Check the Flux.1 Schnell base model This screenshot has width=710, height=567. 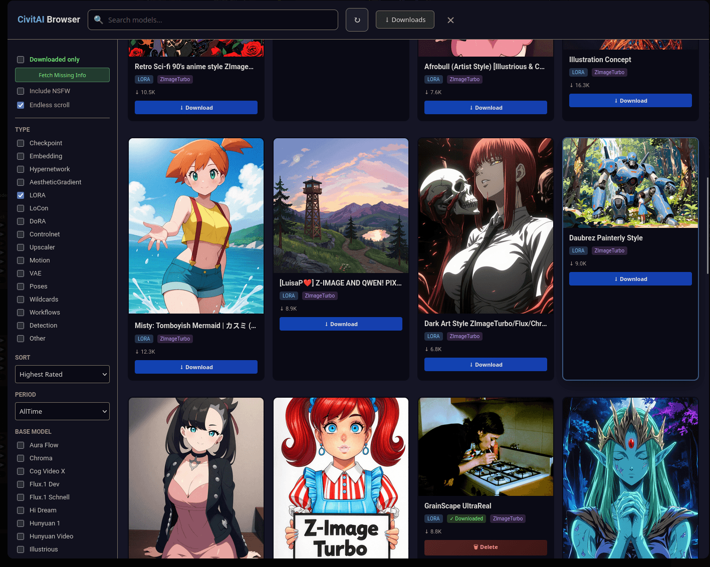[x=21, y=497]
